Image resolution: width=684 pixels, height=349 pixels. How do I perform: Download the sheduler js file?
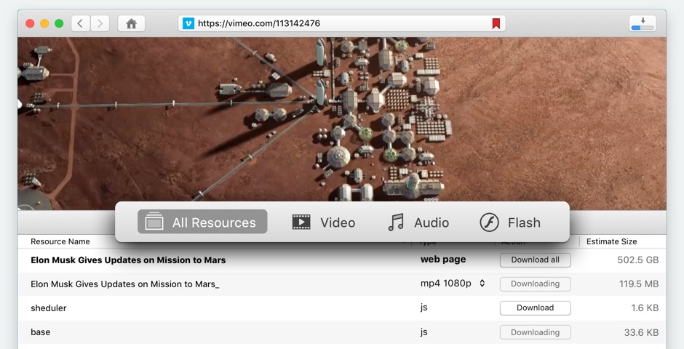[536, 308]
